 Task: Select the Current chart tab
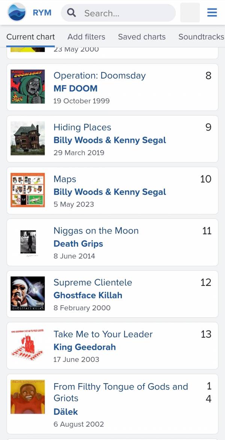point(30,37)
